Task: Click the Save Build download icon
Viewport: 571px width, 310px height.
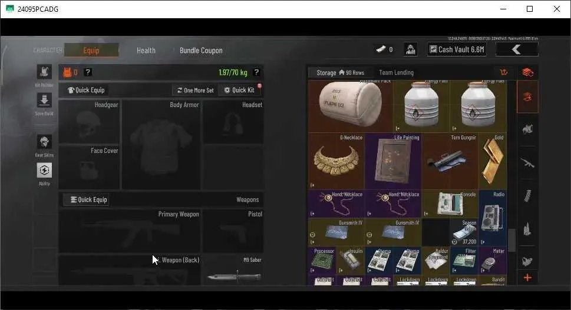Action: 44,100
